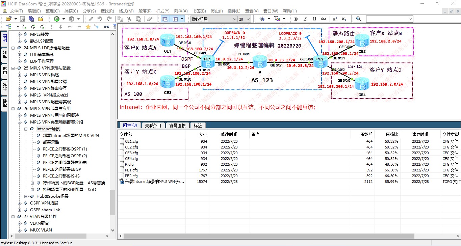Open the Back button history dropdown arrow
This screenshot has width=461, height=246.
(63, 19)
